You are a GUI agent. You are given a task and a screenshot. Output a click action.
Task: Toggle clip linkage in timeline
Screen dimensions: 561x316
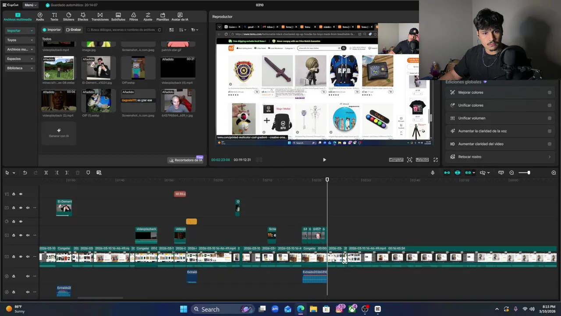click(x=468, y=173)
